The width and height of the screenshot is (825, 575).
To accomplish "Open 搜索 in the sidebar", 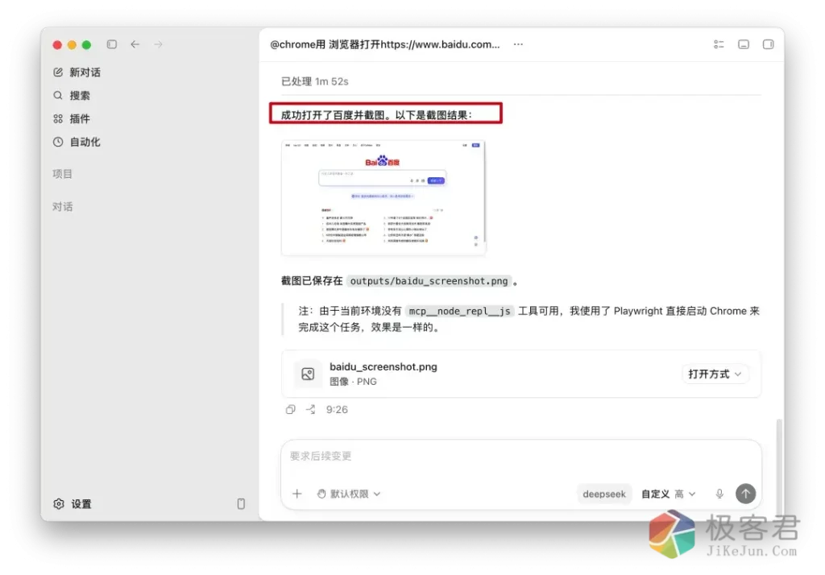I will pos(72,95).
